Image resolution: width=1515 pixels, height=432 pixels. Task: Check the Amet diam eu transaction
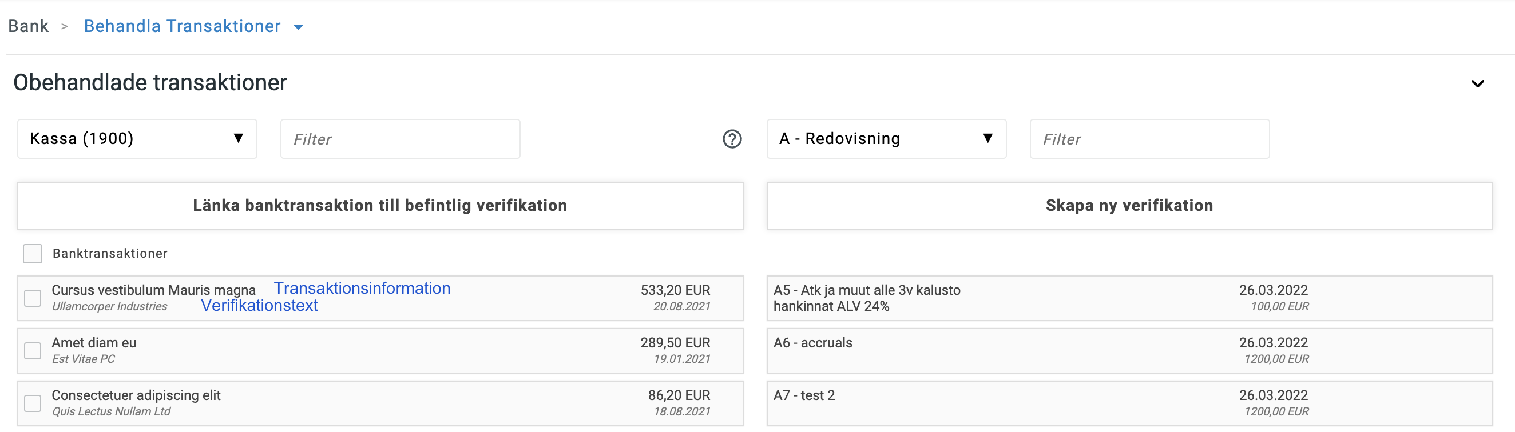[x=33, y=351]
